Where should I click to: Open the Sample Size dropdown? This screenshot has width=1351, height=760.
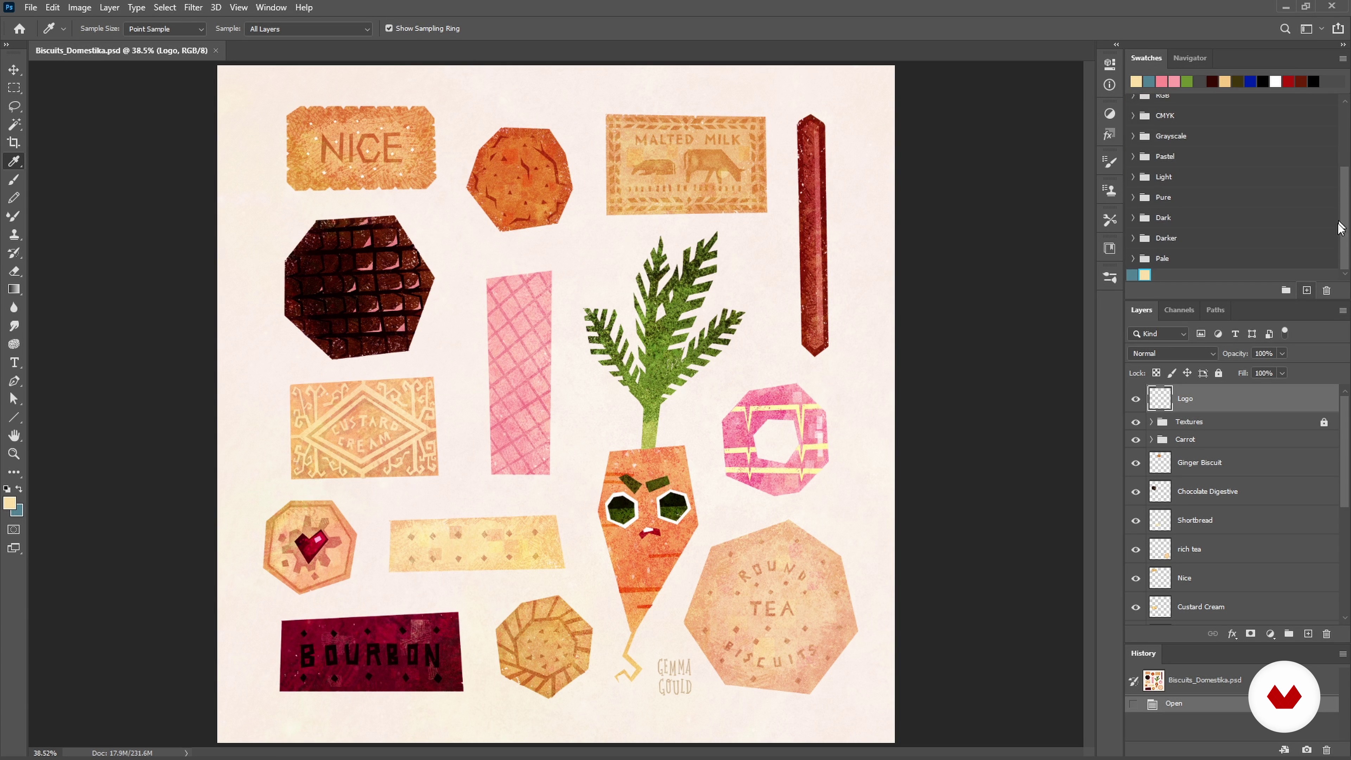[x=165, y=29]
